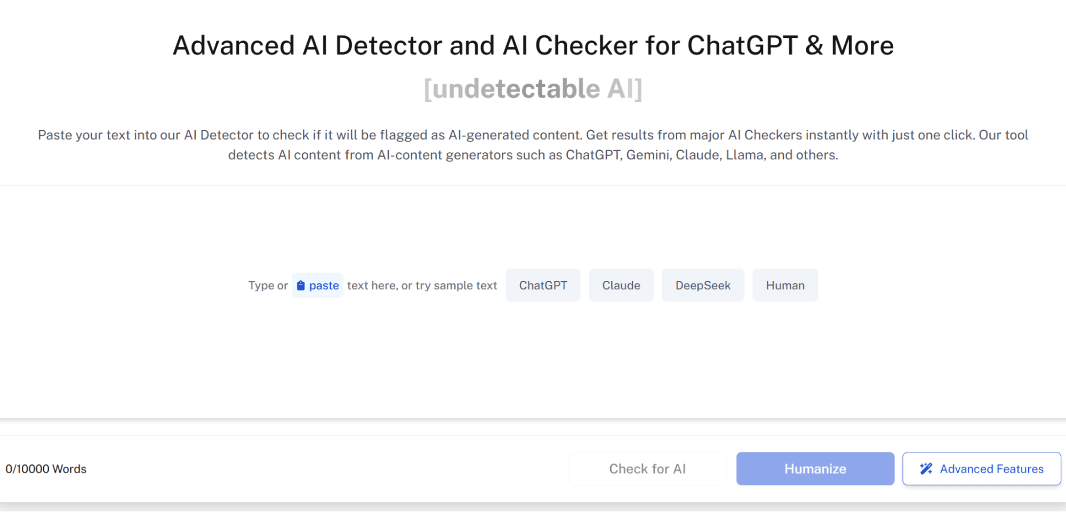This screenshot has width=1066, height=512.
Task: Select the Human sample text
Action: (x=785, y=286)
